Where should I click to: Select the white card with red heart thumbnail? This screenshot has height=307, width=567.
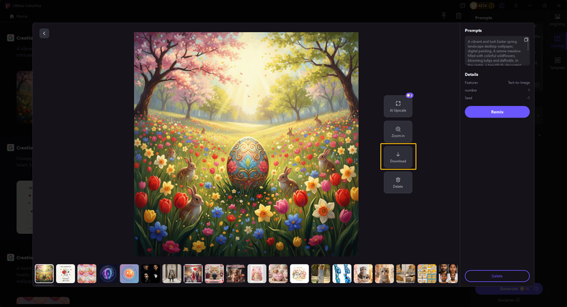(66, 273)
